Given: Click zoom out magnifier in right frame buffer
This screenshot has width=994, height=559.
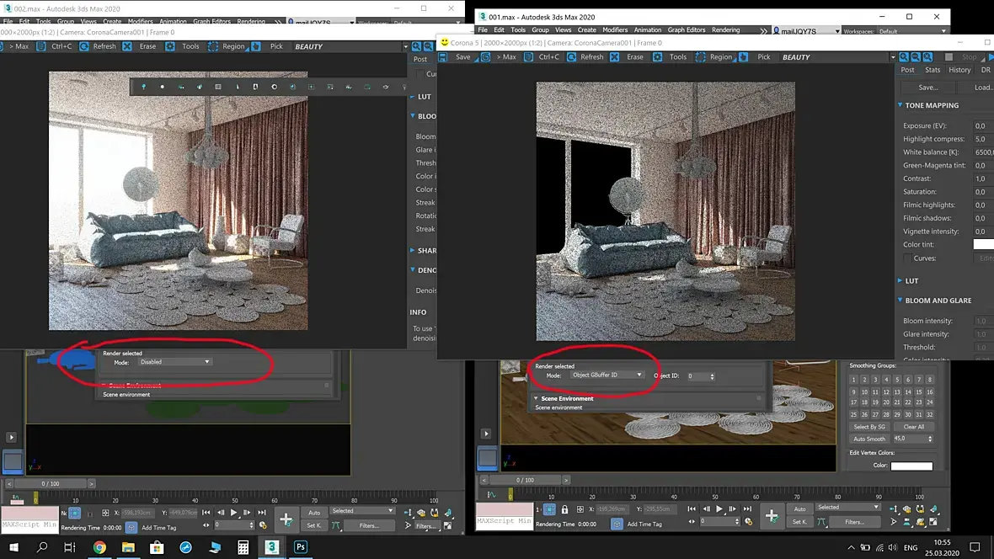Looking at the screenshot, I should pyautogui.click(x=916, y=57).
